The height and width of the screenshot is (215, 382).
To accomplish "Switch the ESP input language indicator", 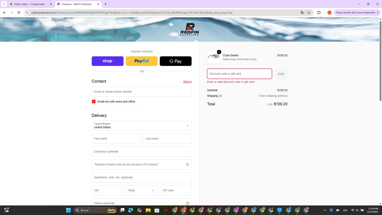I will (x=345, y=210).
